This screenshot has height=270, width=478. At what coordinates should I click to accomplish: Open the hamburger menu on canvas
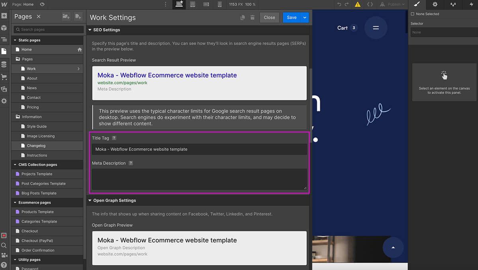[x=376, y=28]
